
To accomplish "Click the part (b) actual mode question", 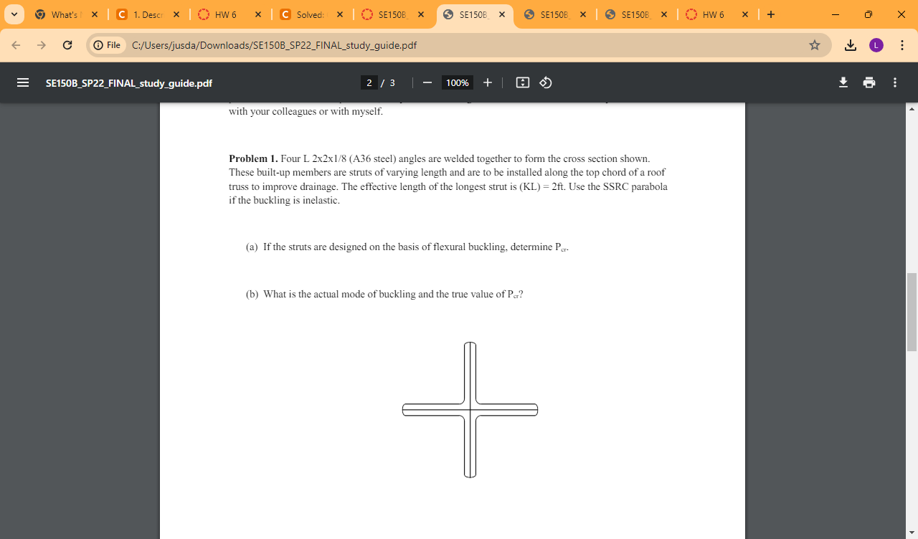I will click(x=384, y=295).
